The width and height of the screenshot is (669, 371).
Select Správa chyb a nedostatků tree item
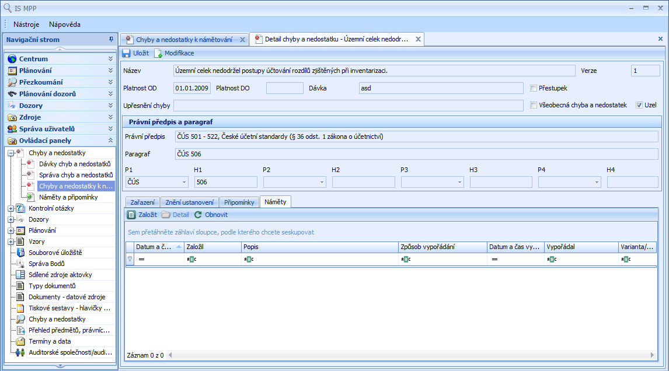pos(76,175)
